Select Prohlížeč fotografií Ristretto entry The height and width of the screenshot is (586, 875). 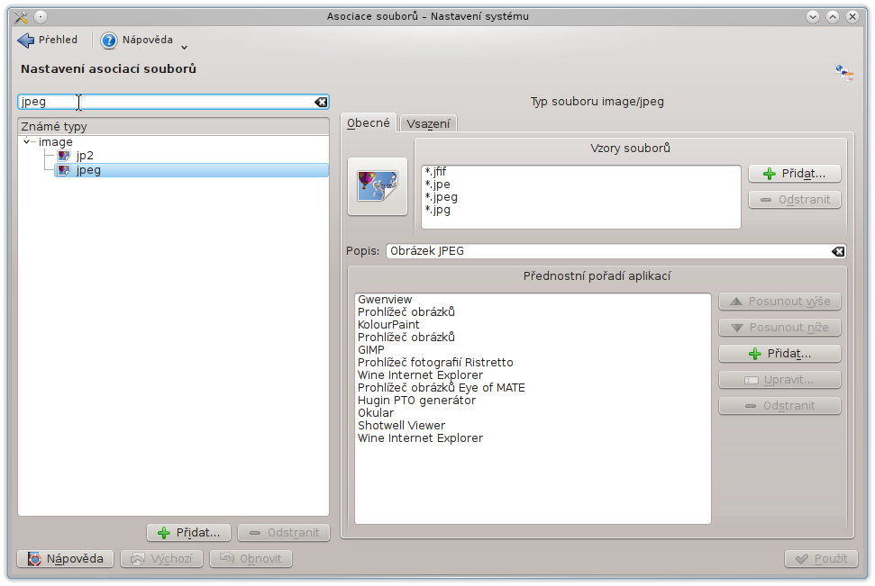click(435, 363)
